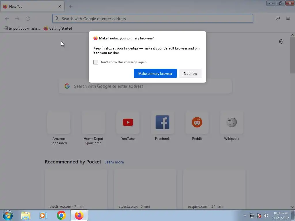Open the taskbar clock and date
The width and height of the screenshot is (295, 221).
pyautogui.click(x=280, y=216)
